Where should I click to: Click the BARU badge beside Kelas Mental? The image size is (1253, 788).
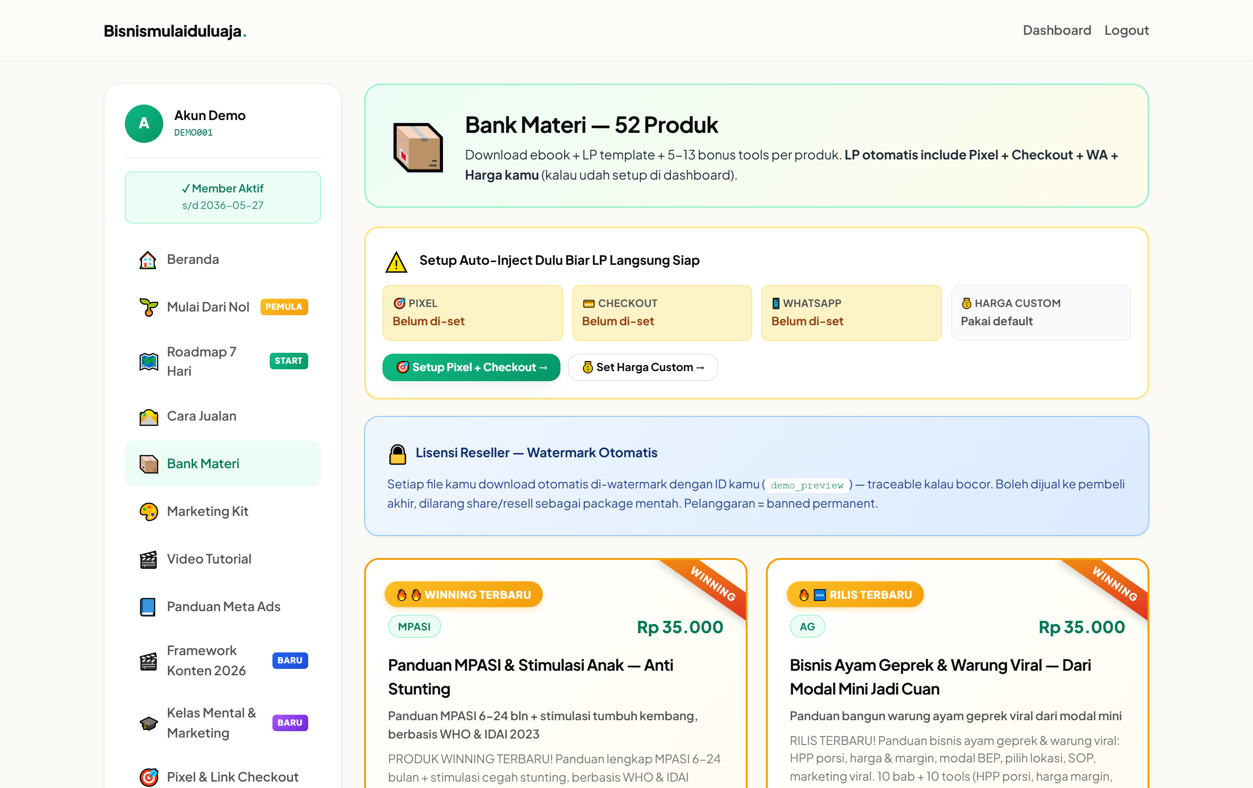[x=290, y=722]
